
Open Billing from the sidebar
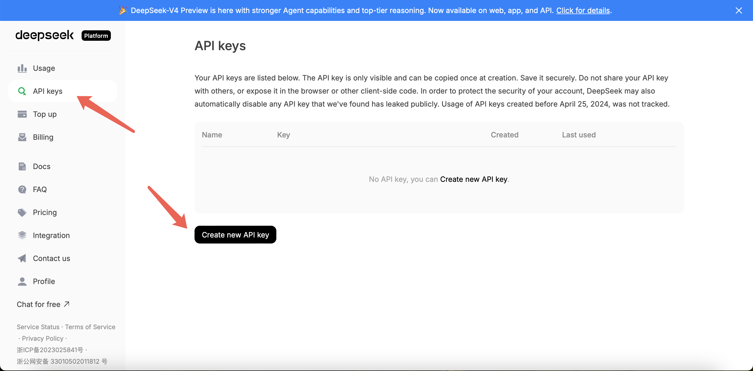click(x=62, y=137)
